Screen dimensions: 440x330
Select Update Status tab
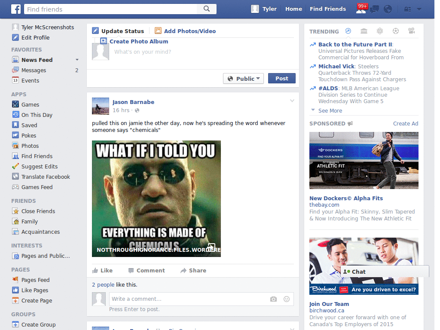pos(118,31)
